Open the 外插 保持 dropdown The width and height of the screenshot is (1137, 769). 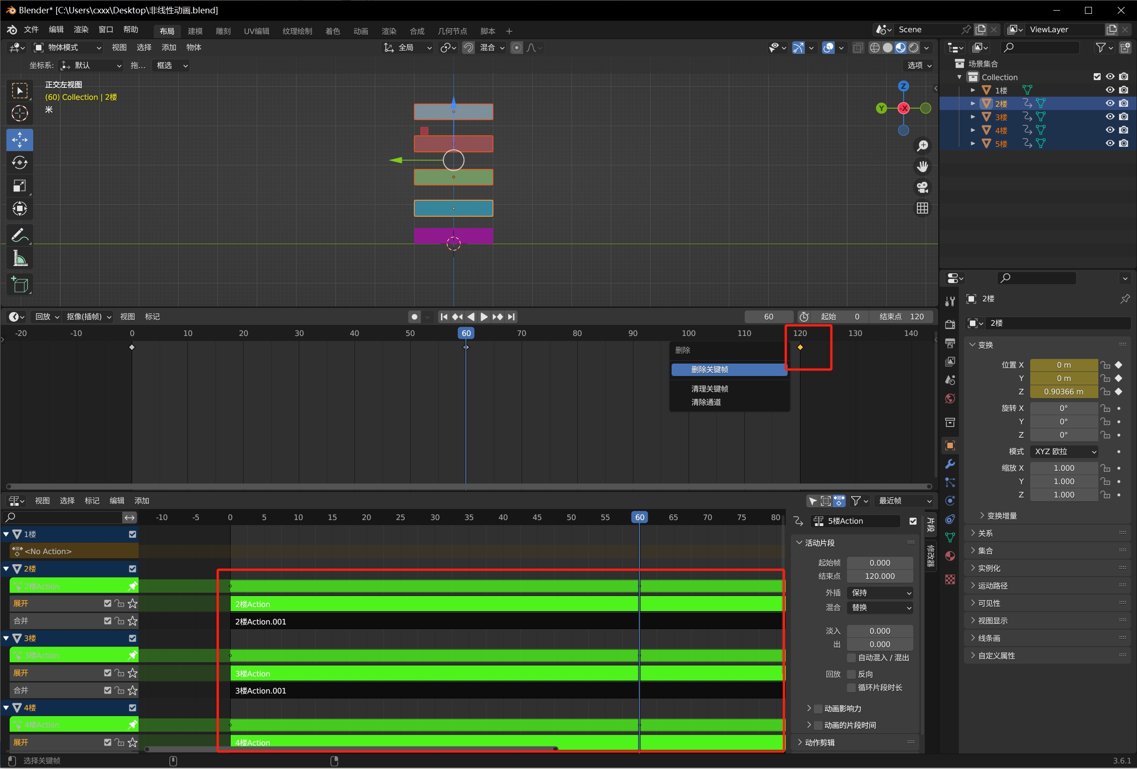point(880,593)
